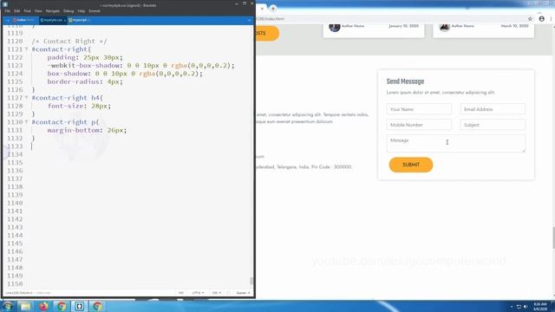
Task: Click the linting status icon in status bar
Action: click(228, 293)
